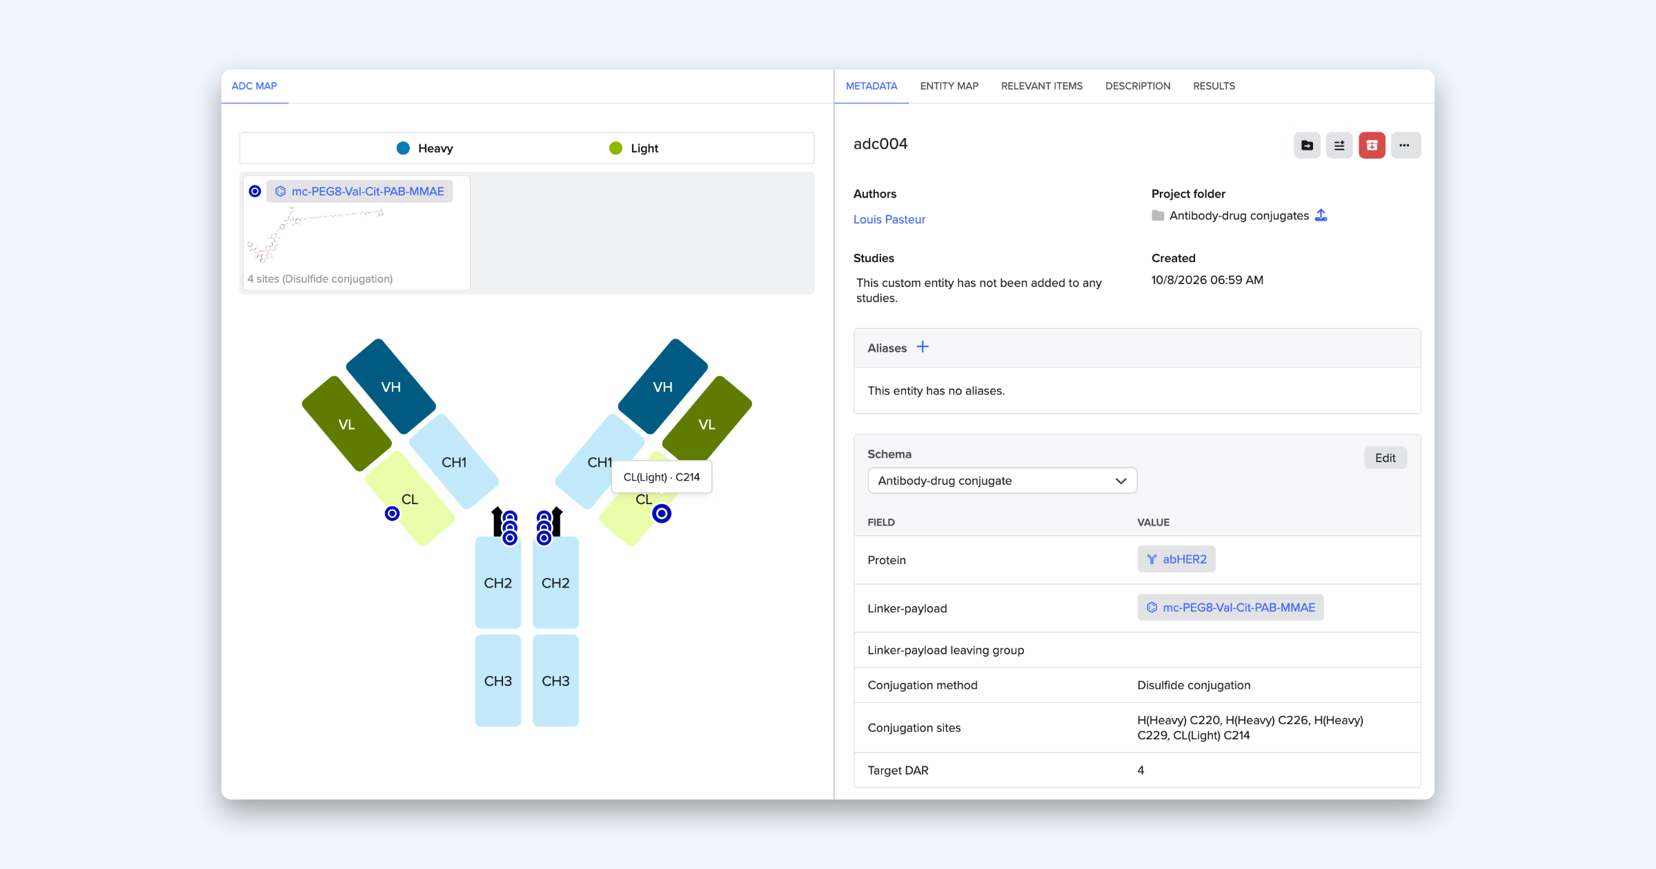Click the created date 10/8/2026 06:59 AM
This screenshot has width=1656, height=869.
click(x=1207, y=280)
